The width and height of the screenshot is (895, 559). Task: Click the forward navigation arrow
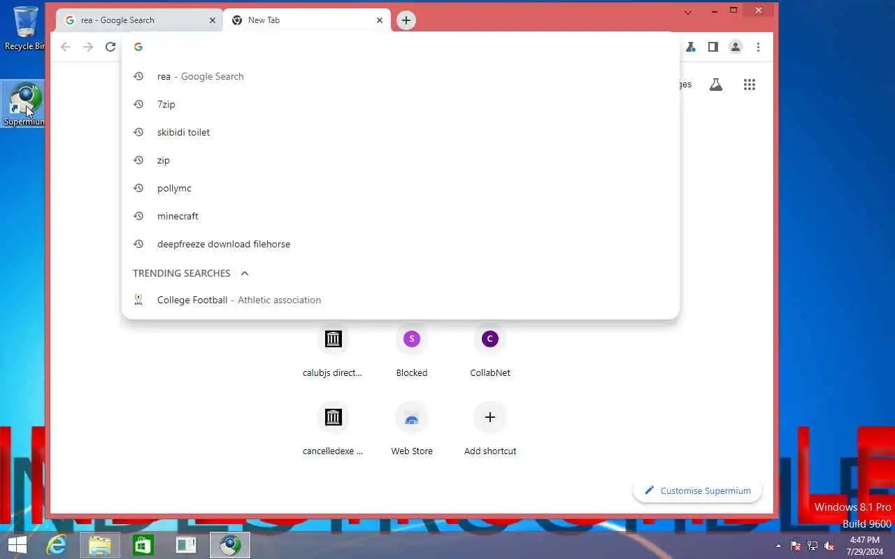pyautogui.click(x=88, y=47)
